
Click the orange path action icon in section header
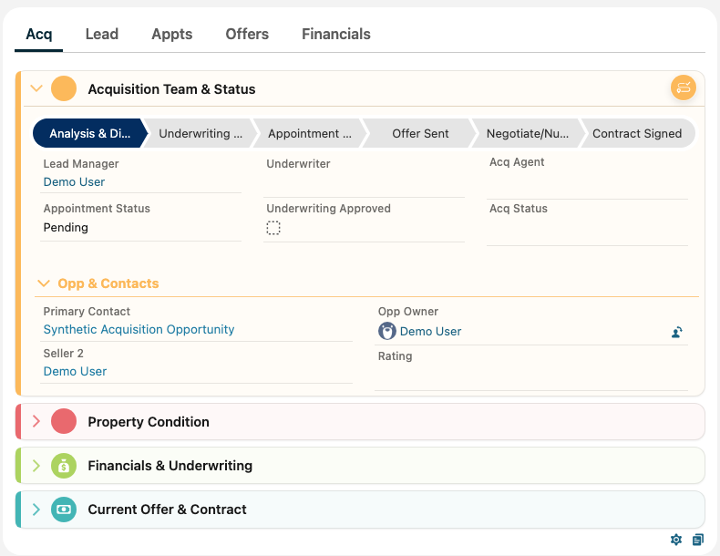pyautogui.click(x=684, y=88)
